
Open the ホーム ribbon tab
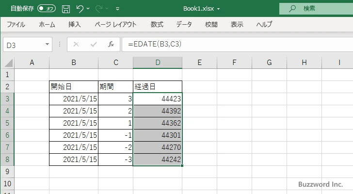pos(47,24)
